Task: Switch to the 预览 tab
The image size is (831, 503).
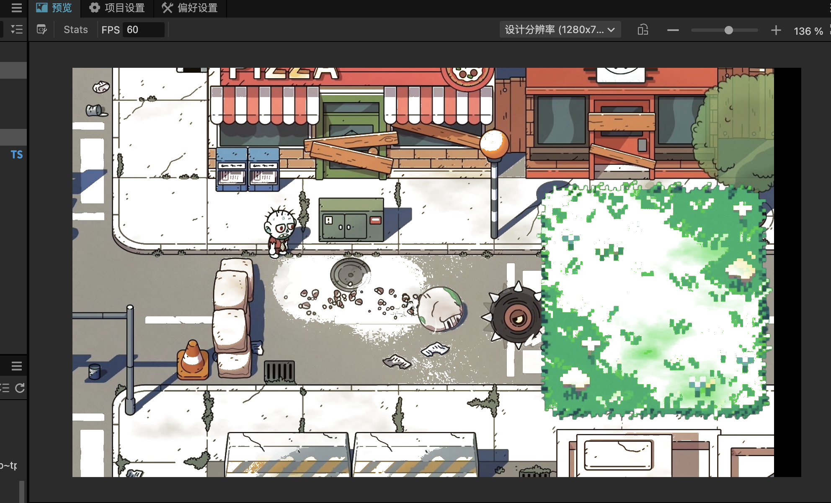Action: point(54,8)
